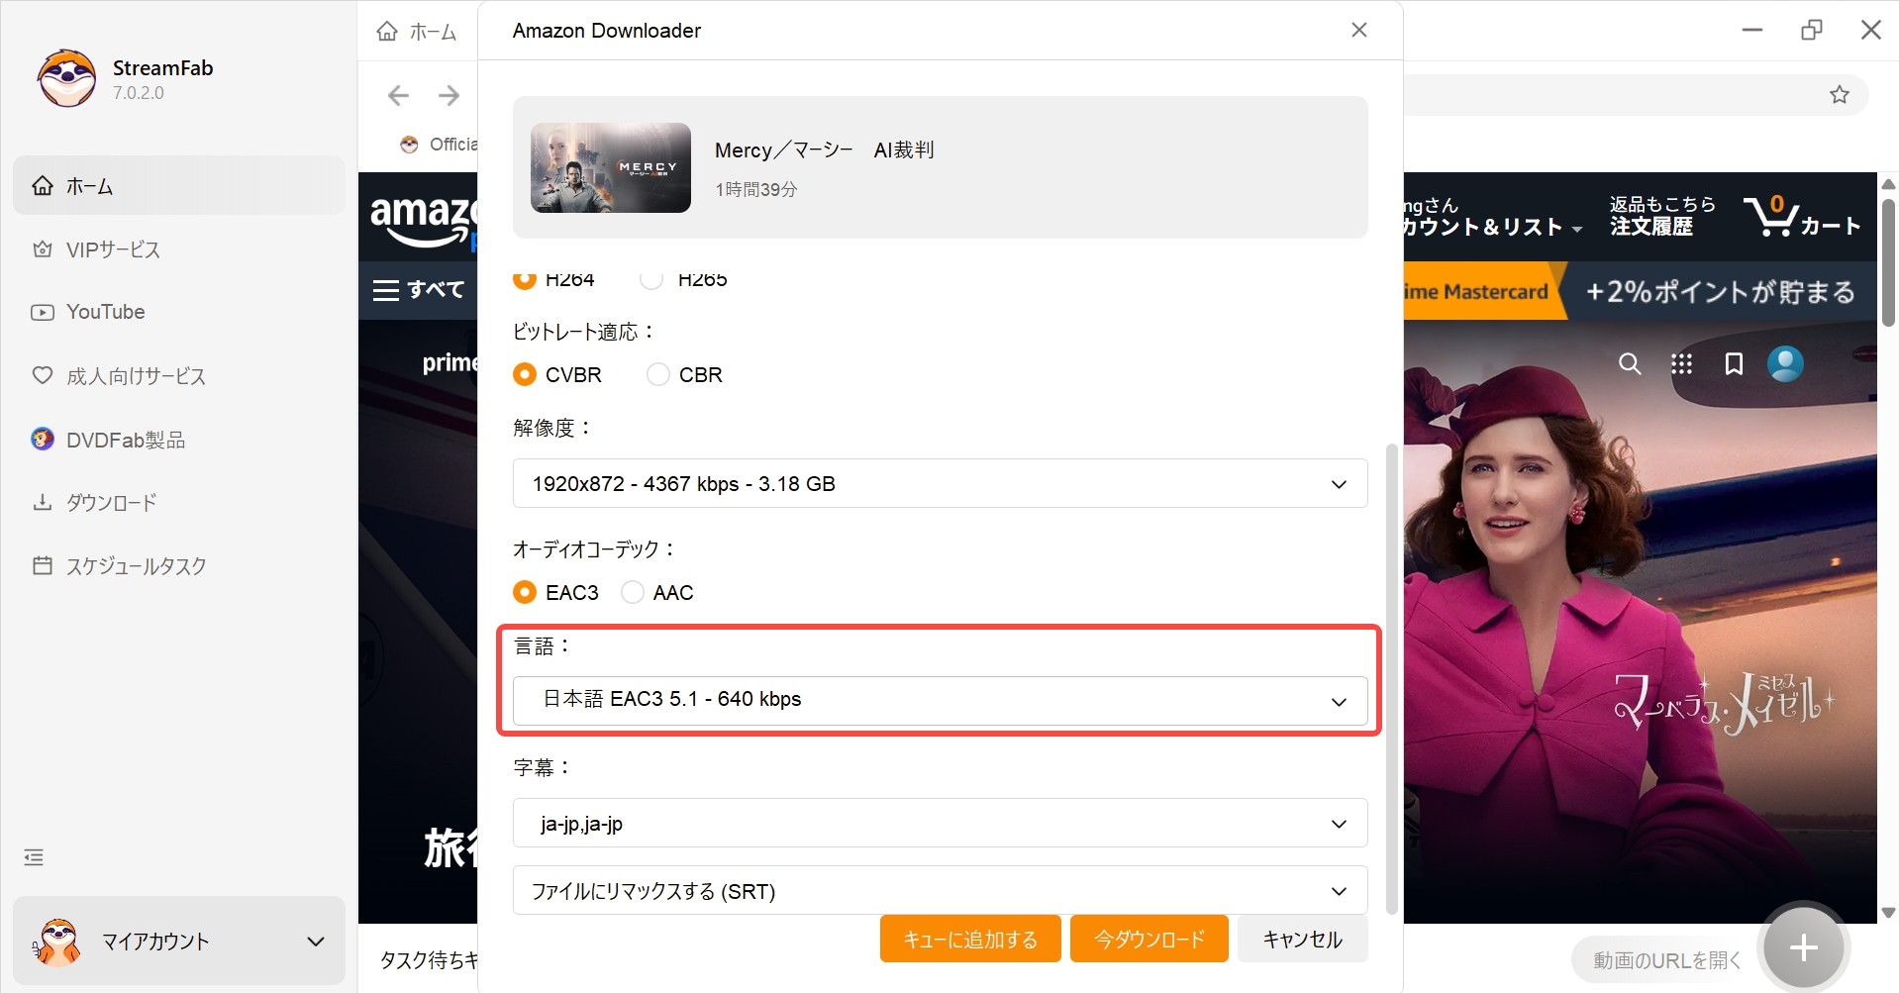Go forward with the right arrow
This screenshot has height=993, width=1899.
(449, 95)
